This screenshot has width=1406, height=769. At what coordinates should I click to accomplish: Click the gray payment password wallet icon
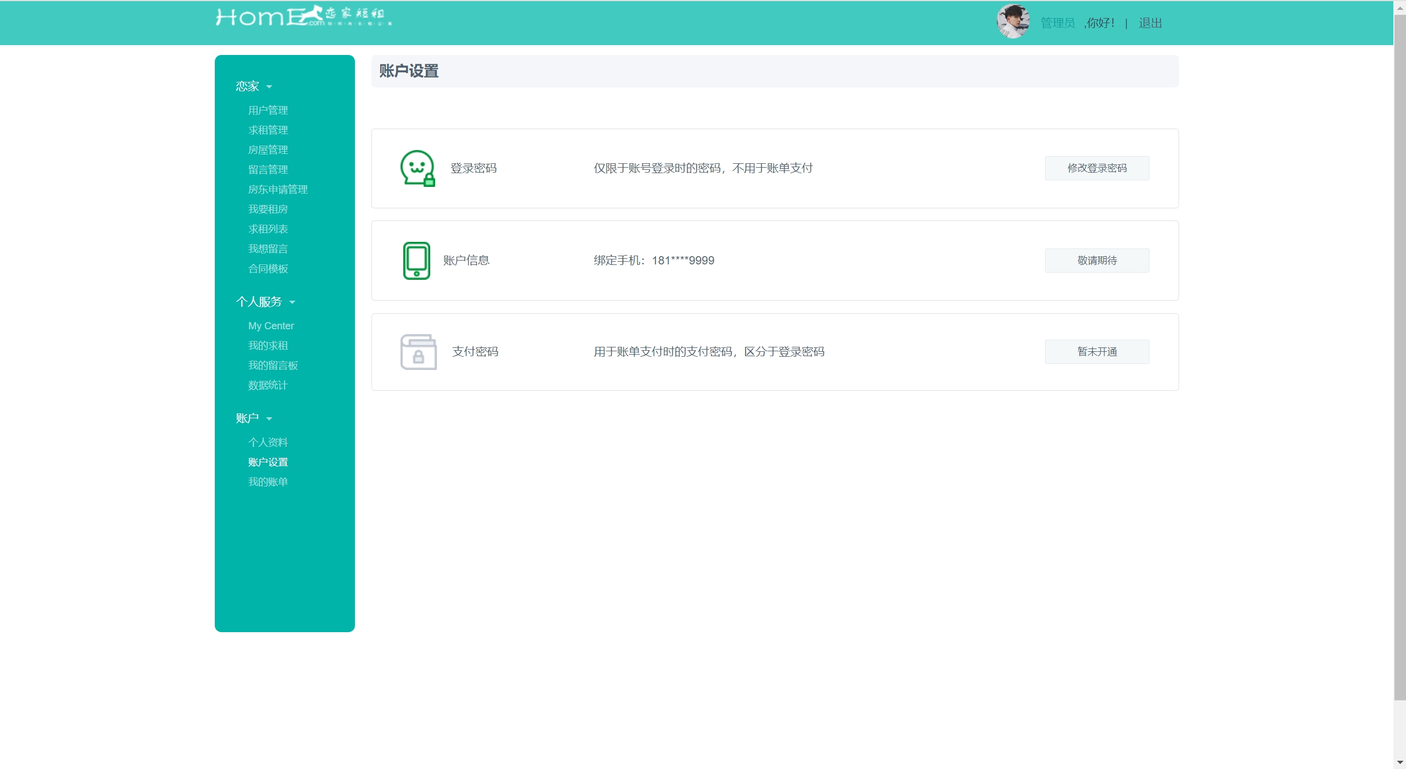click(418, 352)
